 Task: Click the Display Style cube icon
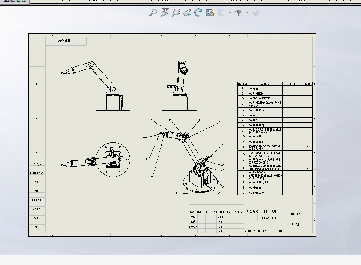[x=221, y=13]
